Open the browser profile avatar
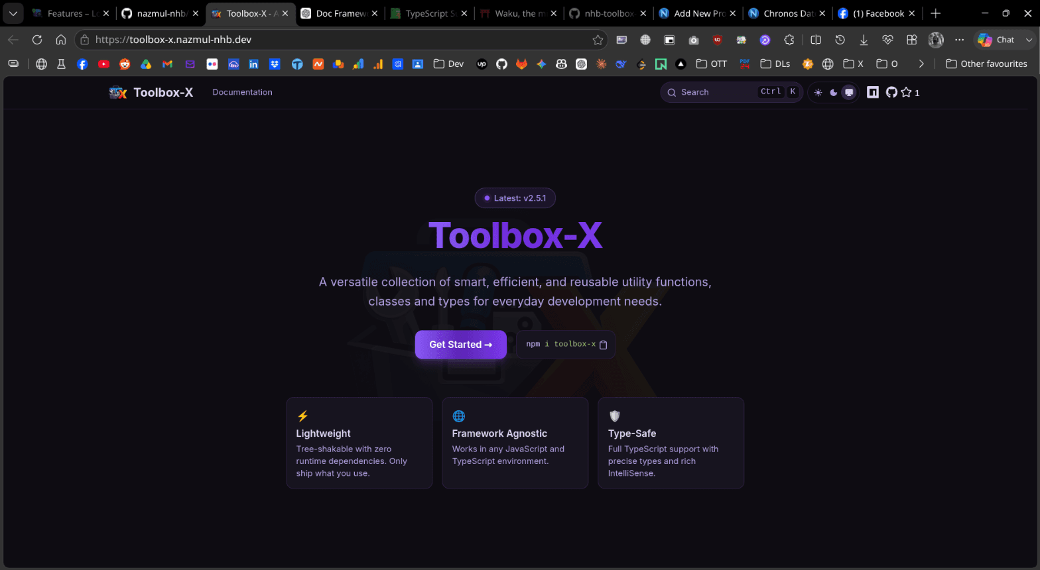The image size is (1040, 570). (x=936, y=40)
